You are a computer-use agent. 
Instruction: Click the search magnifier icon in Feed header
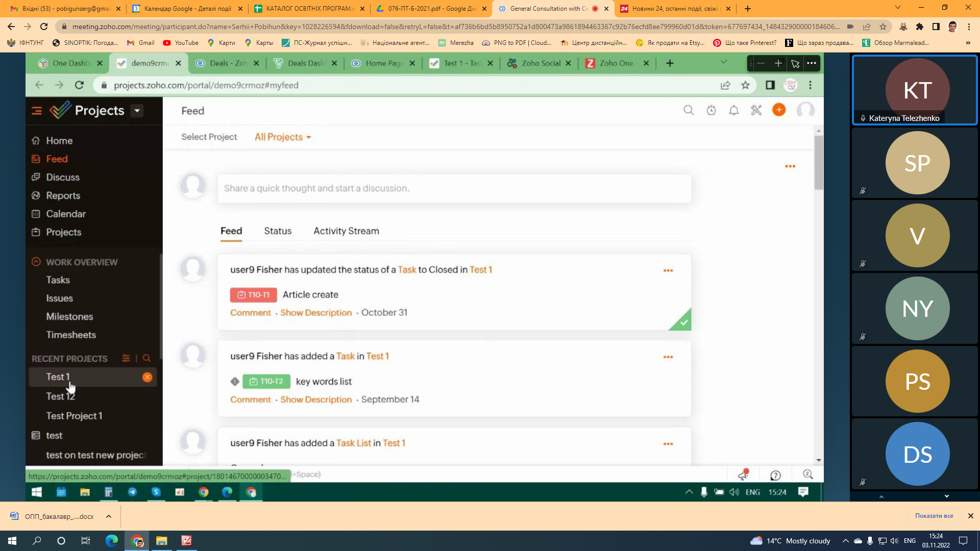[x=689, y=110]
